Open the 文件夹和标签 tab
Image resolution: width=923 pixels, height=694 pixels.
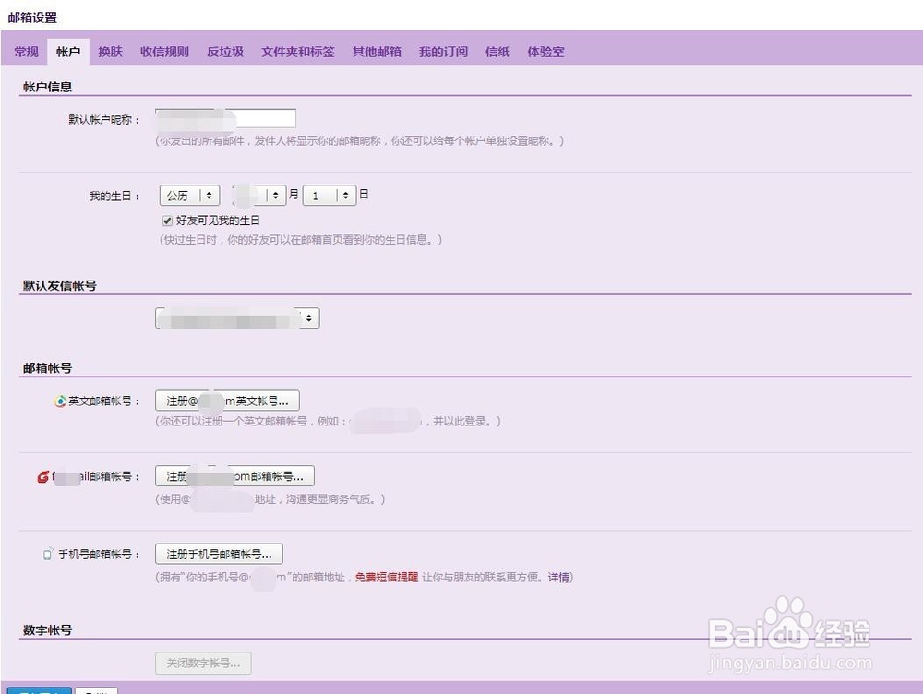(x=298, y=52)
